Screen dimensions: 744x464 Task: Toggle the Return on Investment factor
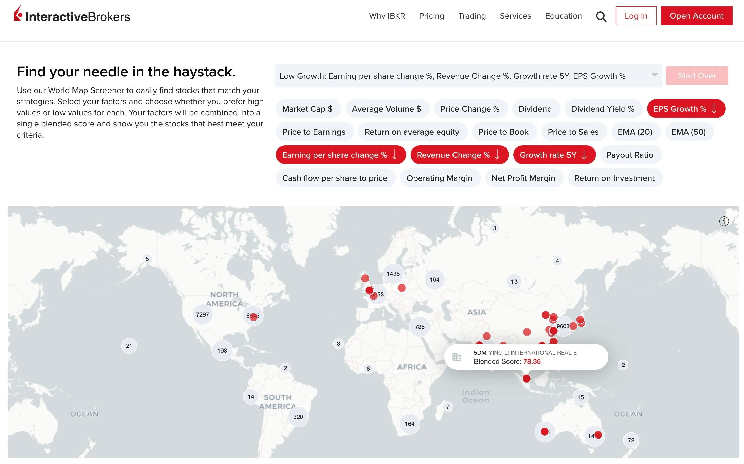(x=615, y=178)
